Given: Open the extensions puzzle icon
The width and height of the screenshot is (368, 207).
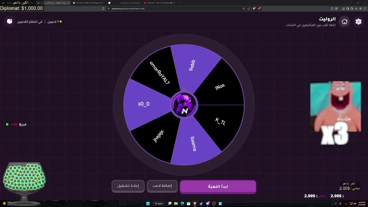Looking at the screenshot, I should coord(332,9).
